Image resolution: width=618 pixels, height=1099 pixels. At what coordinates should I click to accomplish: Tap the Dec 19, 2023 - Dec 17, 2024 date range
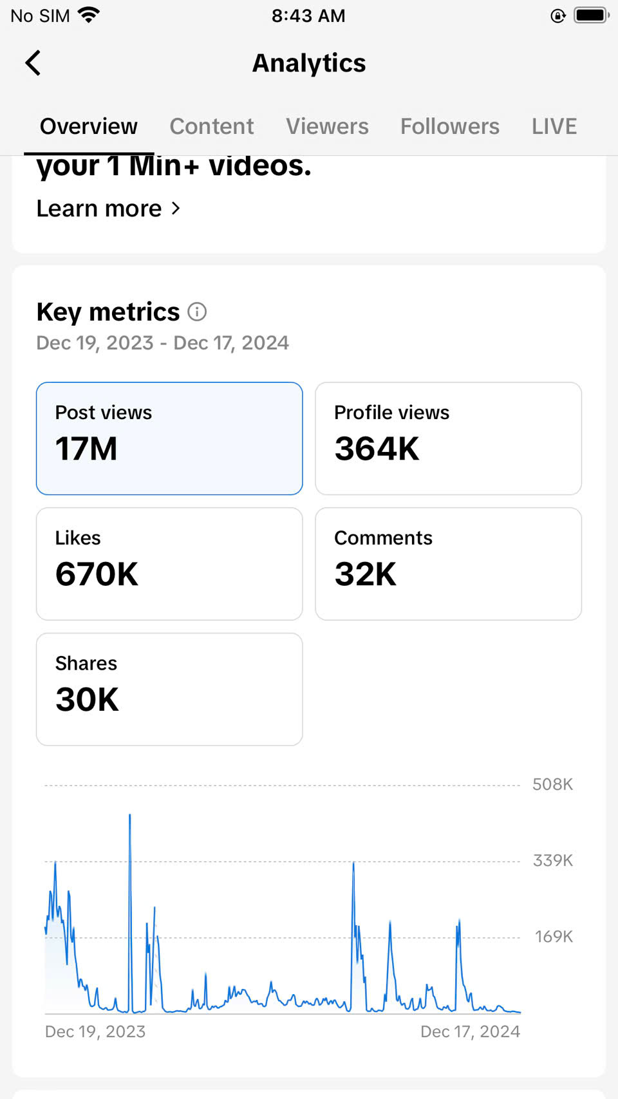click(x=162, y=343)
